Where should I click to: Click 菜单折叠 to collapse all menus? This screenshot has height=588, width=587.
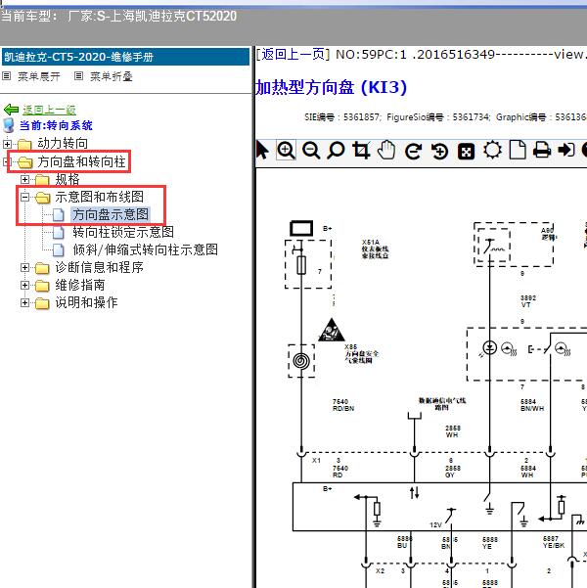[112, 76]
